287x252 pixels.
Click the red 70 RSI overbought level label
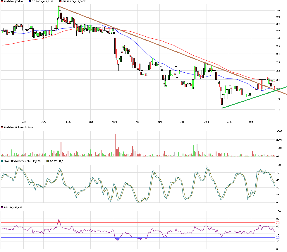(x=278, y=223)
